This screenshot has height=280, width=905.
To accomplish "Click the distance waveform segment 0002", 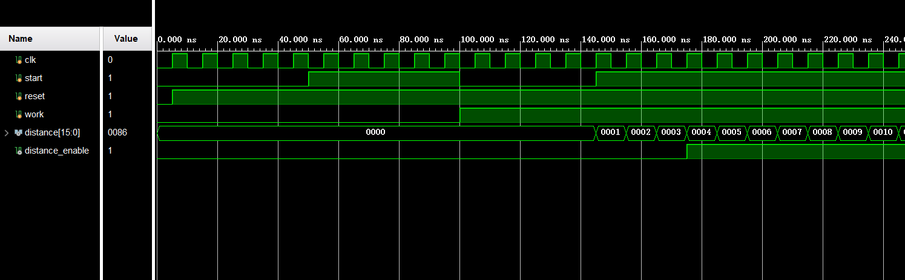I will (641, 132).
